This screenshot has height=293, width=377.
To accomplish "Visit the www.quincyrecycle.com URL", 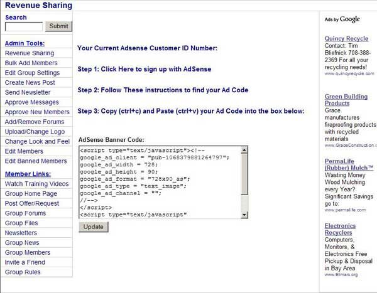I will [349, 73].
